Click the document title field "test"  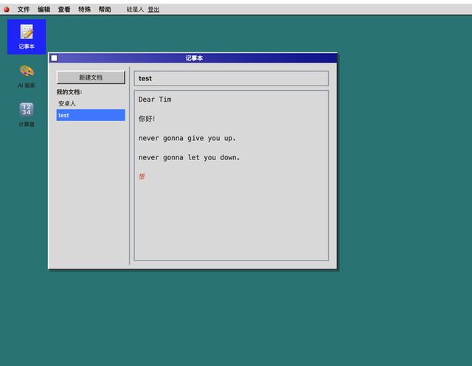pyautogui.click(x=231, y=78)
